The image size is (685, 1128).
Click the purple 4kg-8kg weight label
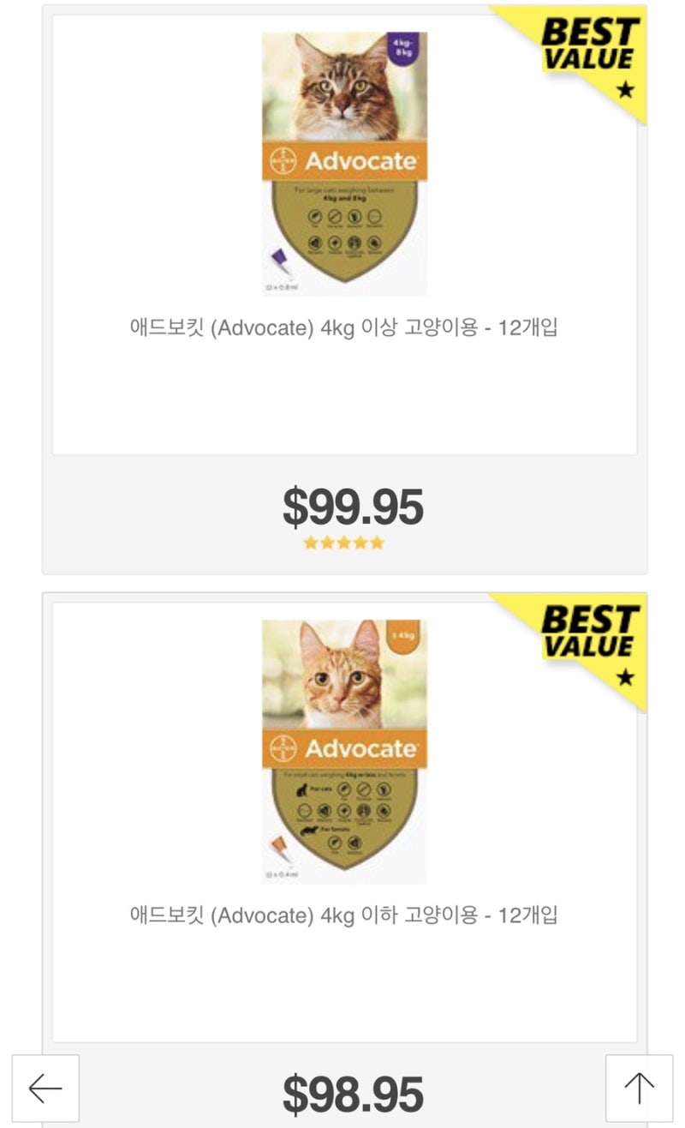tap(400, 45)
